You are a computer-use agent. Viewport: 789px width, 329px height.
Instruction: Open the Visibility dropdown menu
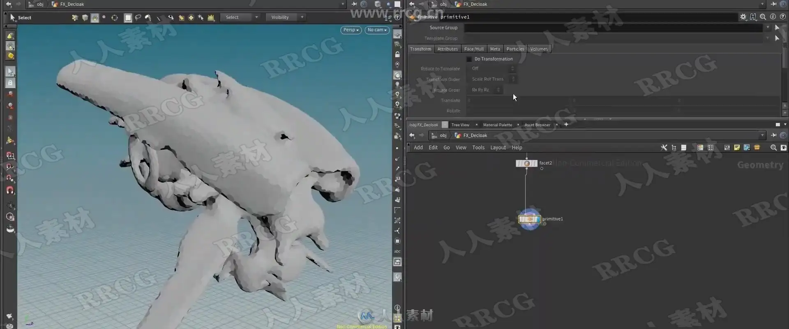(x=286, y=17)
